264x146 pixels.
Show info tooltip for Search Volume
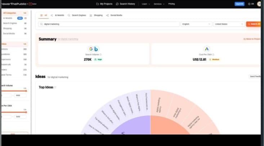[101, 55]
